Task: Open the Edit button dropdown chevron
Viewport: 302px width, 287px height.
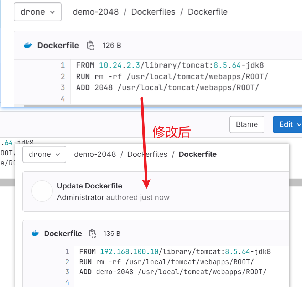Action: pos(299,124)
